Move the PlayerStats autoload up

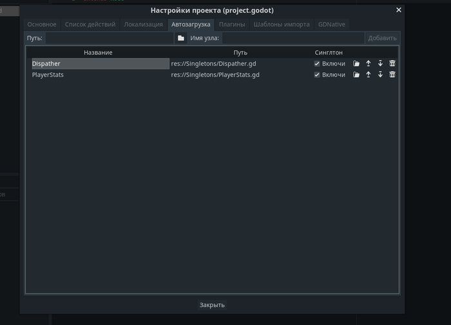point(368,75)
